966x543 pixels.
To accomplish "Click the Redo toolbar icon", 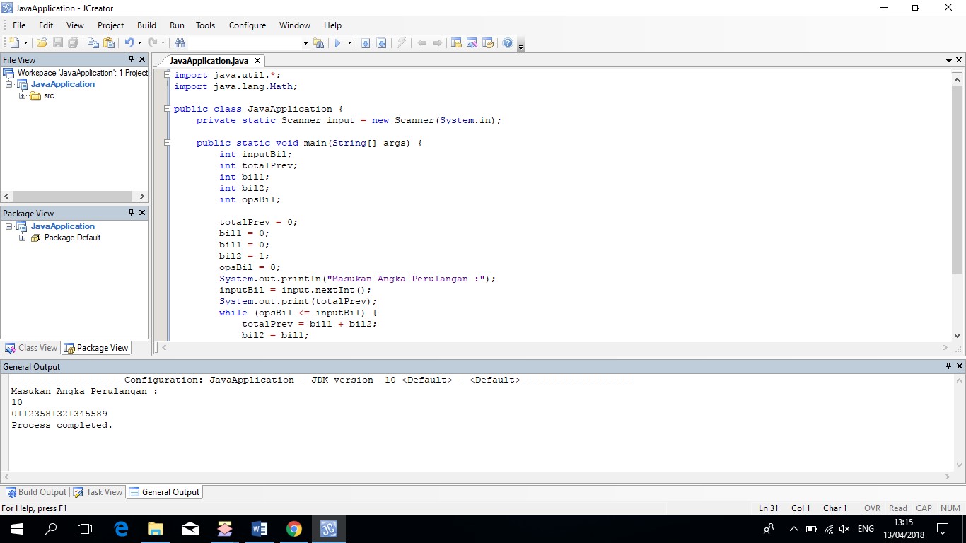I will (153, 43).
